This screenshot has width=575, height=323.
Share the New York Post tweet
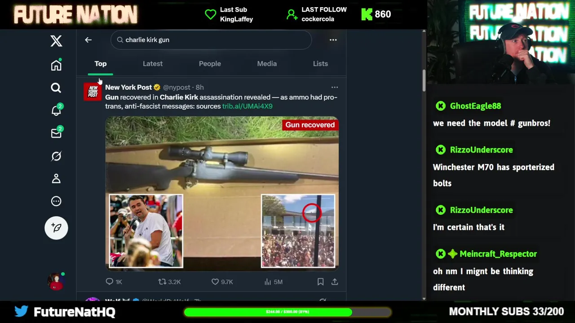point(335,282)
